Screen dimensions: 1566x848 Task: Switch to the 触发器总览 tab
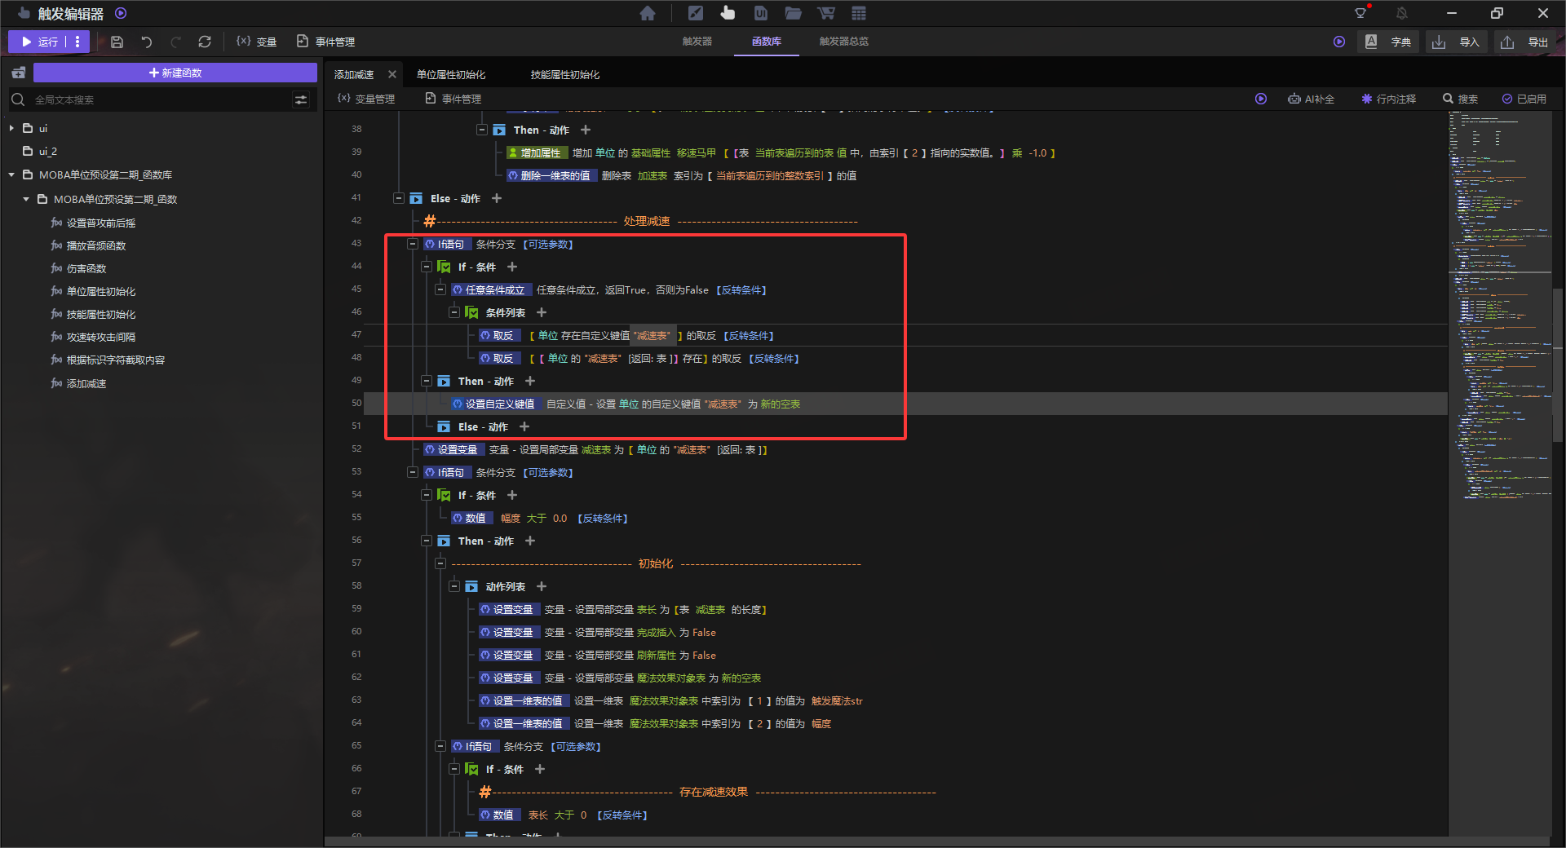(843, 42)
